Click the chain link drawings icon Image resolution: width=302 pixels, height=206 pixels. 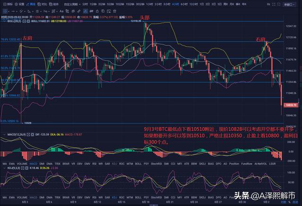pos(91,11)
